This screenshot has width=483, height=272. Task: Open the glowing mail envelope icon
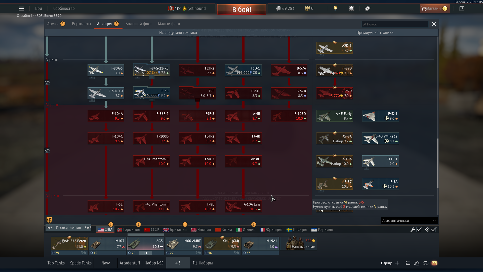pyautogui.click(x=434, y=263)
